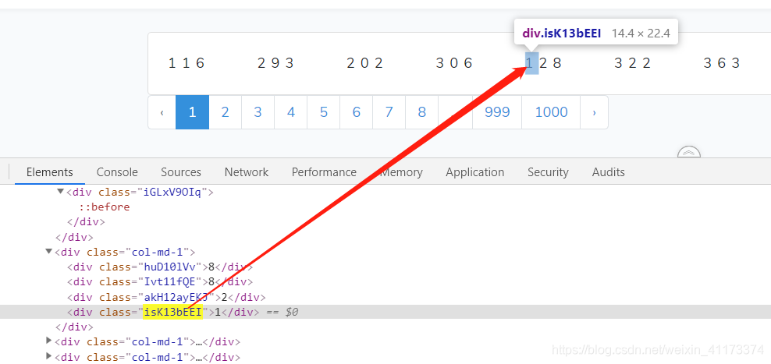Collapse the div iGLxV9OIq node triangle
The image size is (771, 364).
click(61, 192)
